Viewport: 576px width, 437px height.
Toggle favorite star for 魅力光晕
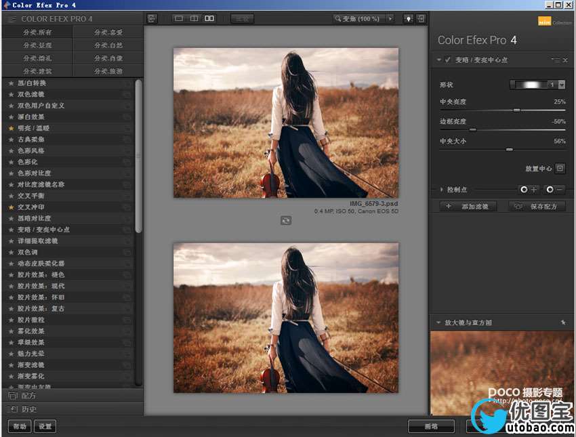tap(12, 354)
